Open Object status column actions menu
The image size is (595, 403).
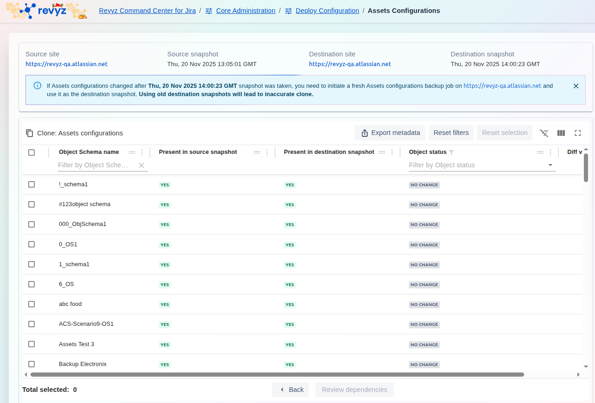pos(551,153)
